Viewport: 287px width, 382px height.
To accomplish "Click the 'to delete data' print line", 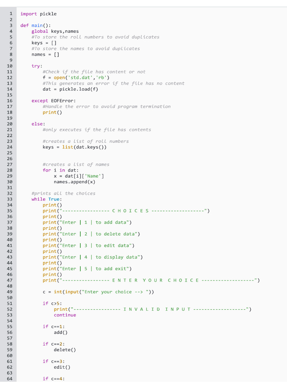I will tap(91, 234).
